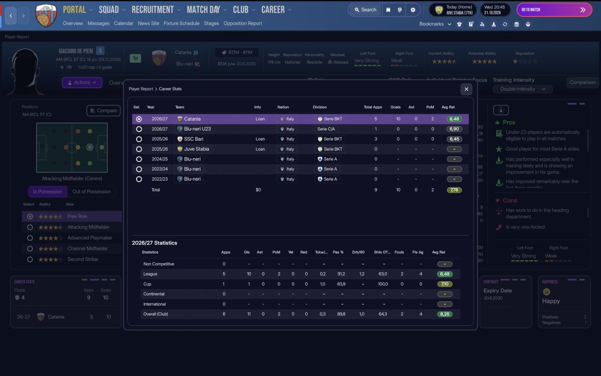
Task: Open the settings gear in top bar
Action: [413, 10]
